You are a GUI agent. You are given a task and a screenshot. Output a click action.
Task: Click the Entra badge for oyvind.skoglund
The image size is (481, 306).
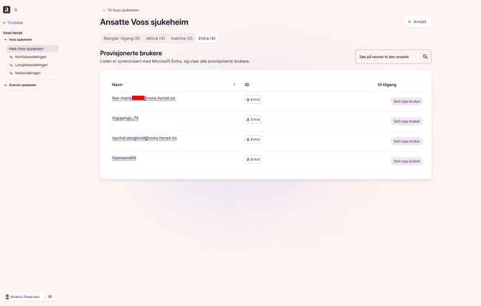(253, 139)
